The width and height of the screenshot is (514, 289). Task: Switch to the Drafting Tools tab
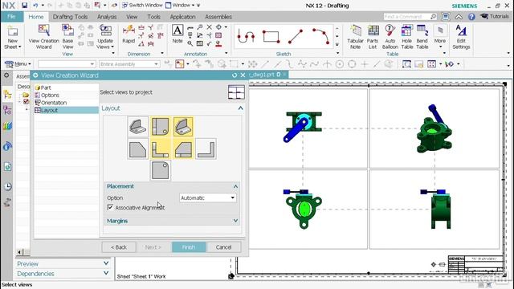[70, 17]
